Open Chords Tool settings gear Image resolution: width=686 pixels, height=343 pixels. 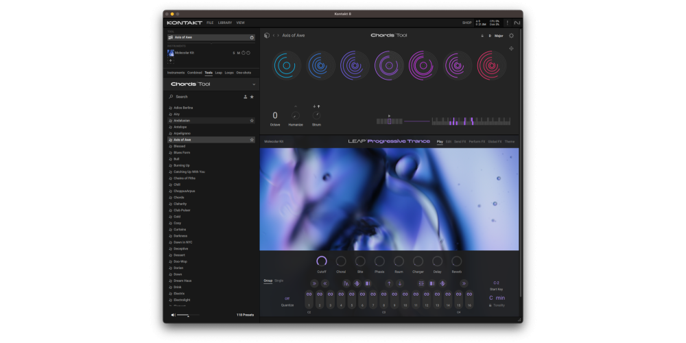511,36
